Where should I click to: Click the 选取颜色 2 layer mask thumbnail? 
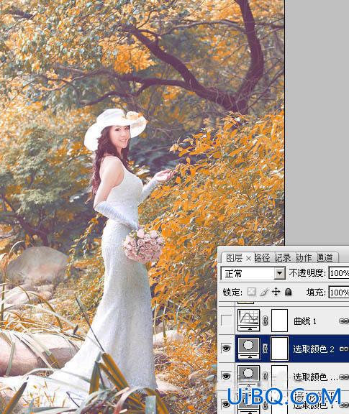point(280,349)
